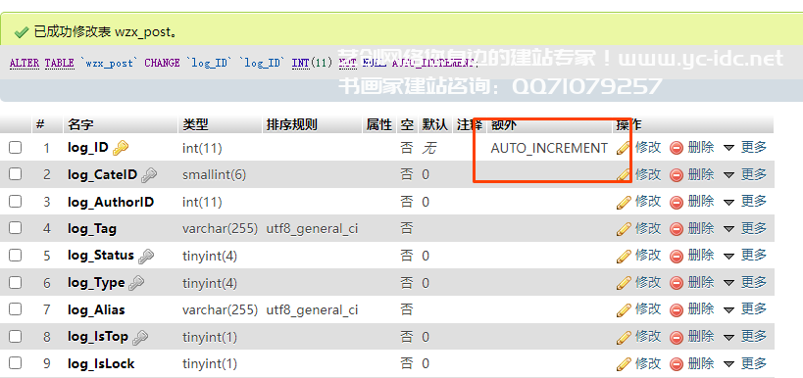Click the gold primary key icon beside log_ID
The image size is (803, 378).
point(121,148)
